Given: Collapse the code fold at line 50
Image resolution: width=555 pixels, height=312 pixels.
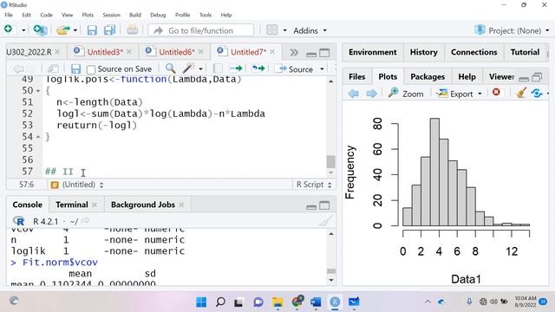Looking at the screenshot, I should [38, 91].
